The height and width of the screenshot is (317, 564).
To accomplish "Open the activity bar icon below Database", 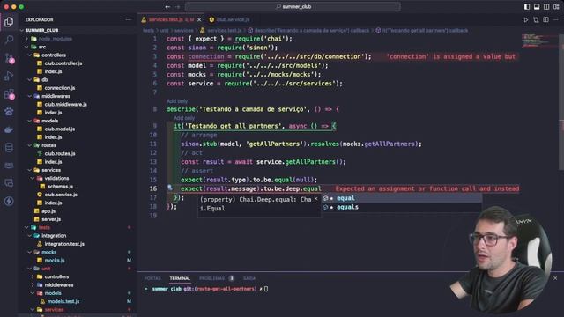I will (x=9, y=166).
